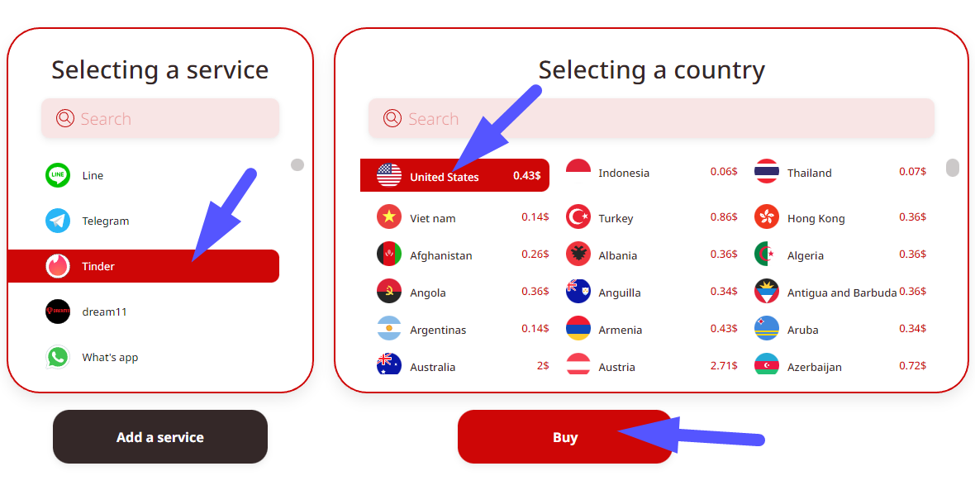The width and height of the screenshot is (975, 490).
Task: Click the Albania flag icon
Action: pyautogui.click(x=578, y=255)
